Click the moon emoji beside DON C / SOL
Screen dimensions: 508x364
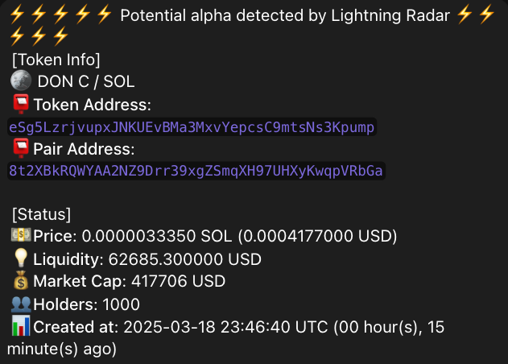pyautogui.click(x=21, y=81)
